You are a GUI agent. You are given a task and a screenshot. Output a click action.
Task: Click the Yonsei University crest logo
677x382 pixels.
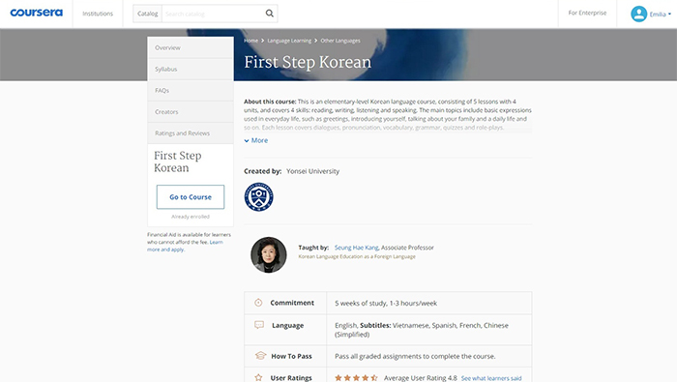(x=258, y=197)
